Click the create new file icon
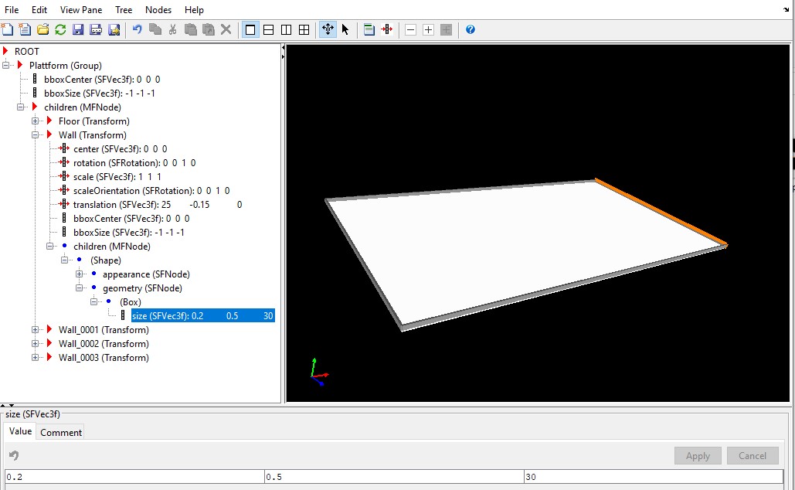The width and height of the screenshot is (795, 490). [x=7, y=29]
